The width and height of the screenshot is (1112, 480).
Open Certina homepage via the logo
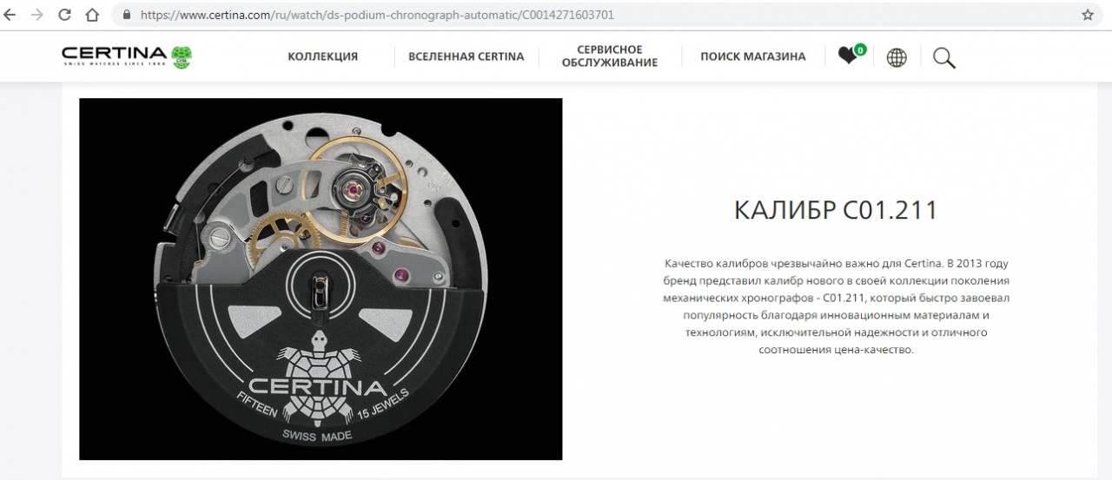127,56
